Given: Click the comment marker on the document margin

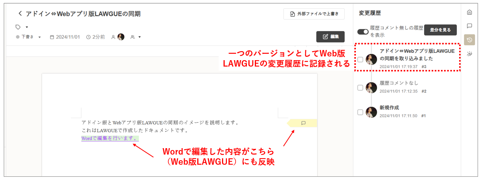Looking at the screenshot, I should click(x=303, y=123).
